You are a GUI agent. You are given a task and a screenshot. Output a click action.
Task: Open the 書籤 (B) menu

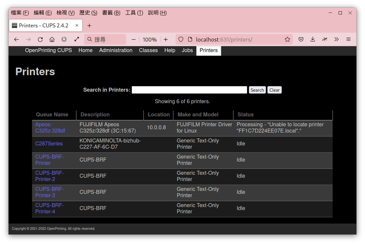coord(111,13)
